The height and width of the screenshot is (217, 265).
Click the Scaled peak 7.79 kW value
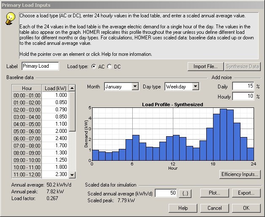point(126,201)
